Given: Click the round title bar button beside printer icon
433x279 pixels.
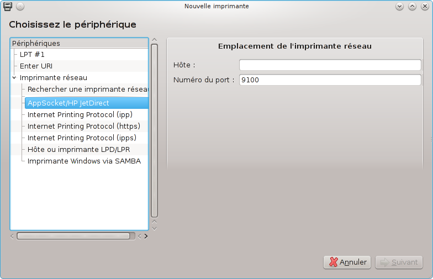Looking at the screenshot, I should point(20,7).
